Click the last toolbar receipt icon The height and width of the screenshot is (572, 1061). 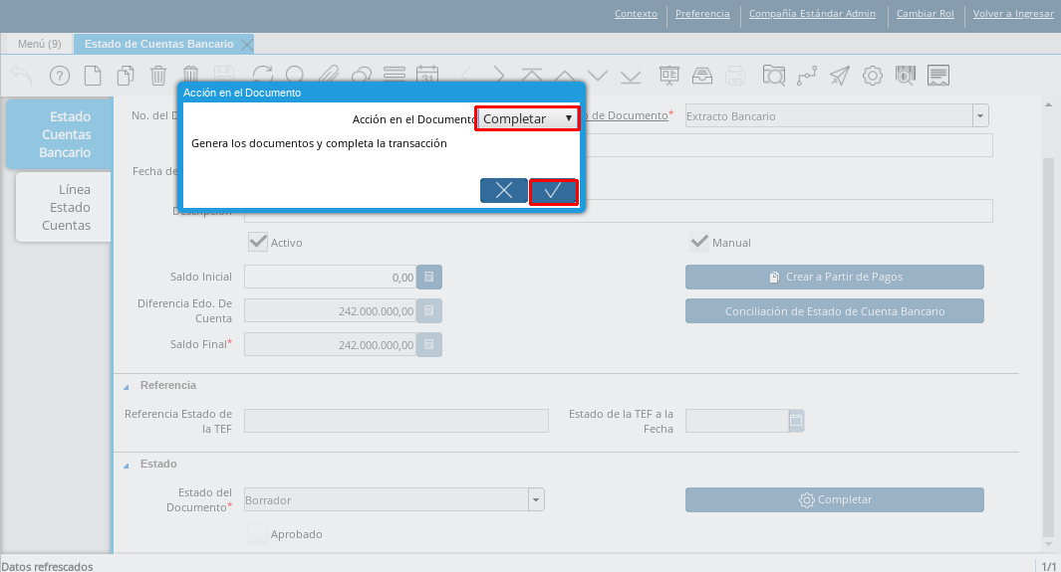(x=938, y=75)
